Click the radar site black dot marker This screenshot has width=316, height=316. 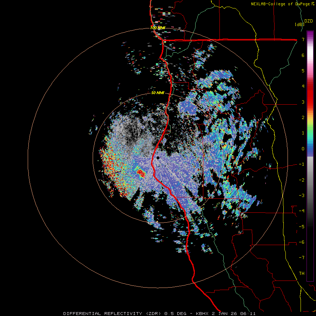158,158
